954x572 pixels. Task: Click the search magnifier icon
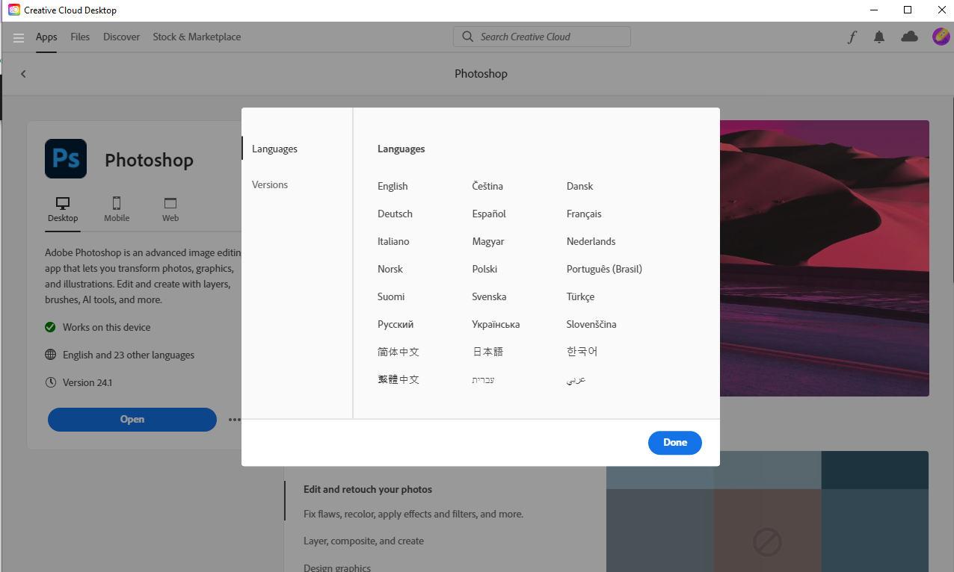[x=468, y=37]
